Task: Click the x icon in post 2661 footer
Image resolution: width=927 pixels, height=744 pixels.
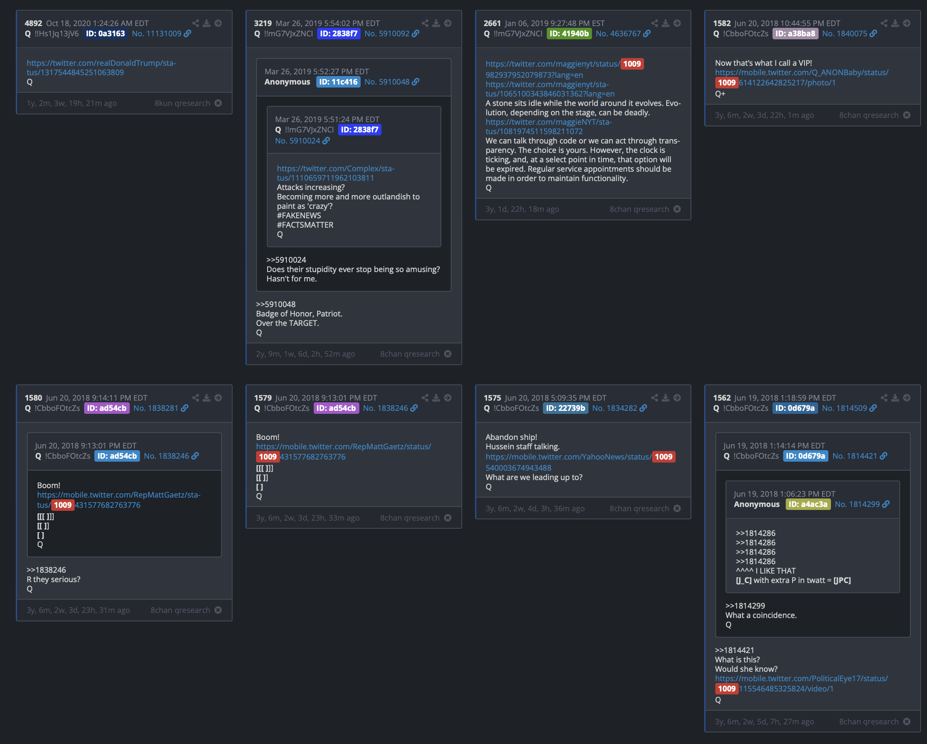Action: point(677,209)
